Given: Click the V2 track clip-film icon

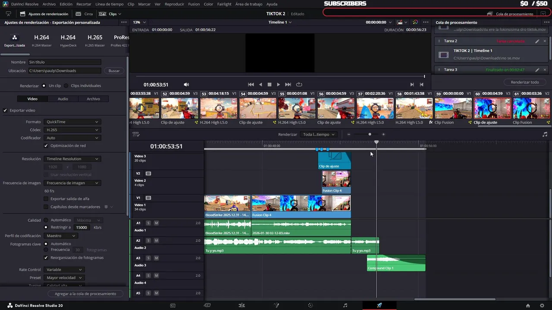Looking at the screenshot, I should point(148,174).
